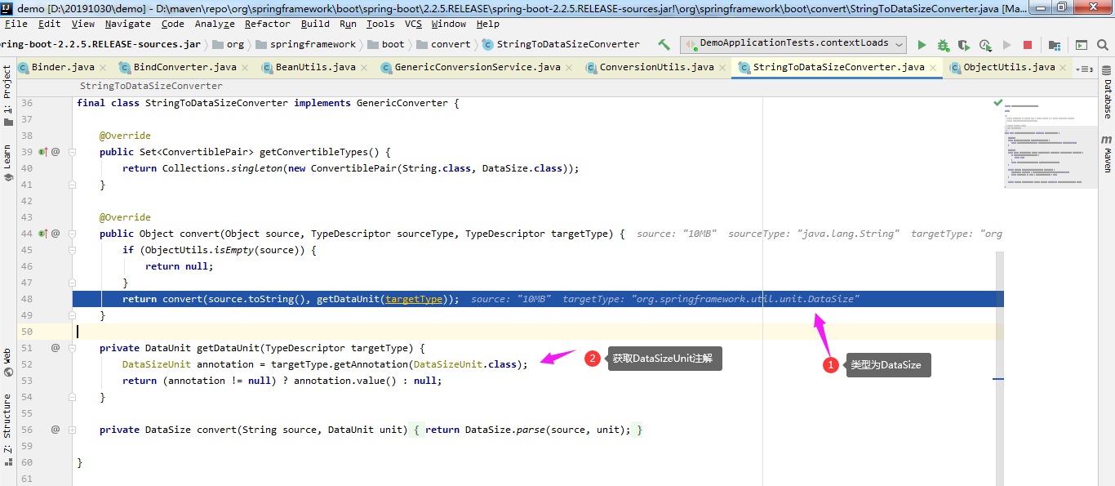Switch to ConversionUtils.java tab
This screenshot has height=486, width=1115.
(656, 68)
